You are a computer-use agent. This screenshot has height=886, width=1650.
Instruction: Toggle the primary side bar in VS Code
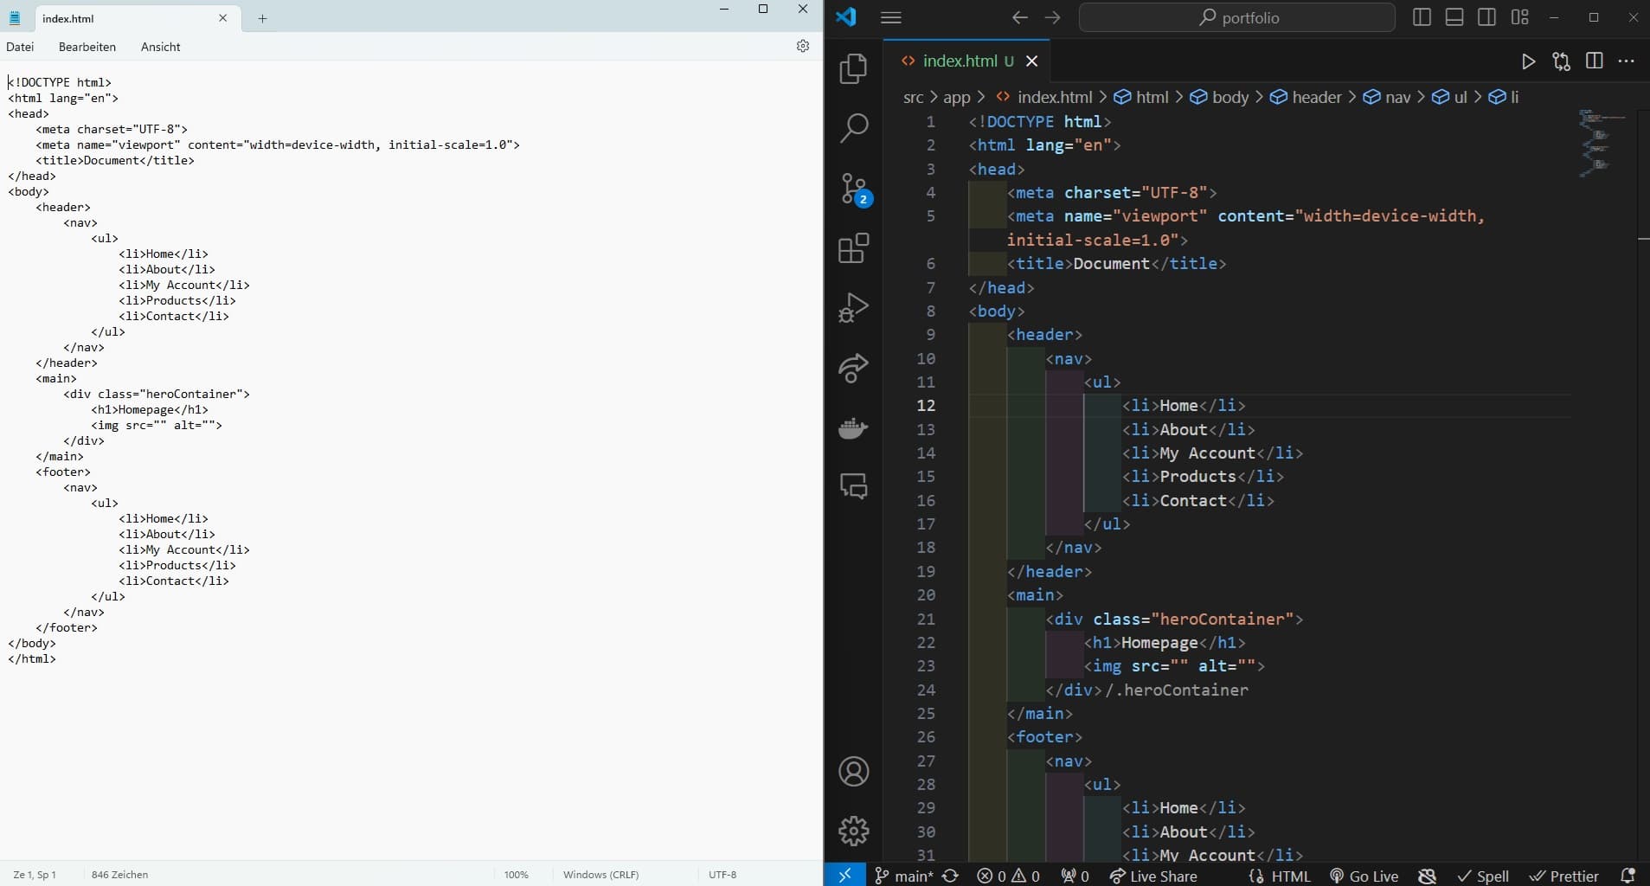1422,17
